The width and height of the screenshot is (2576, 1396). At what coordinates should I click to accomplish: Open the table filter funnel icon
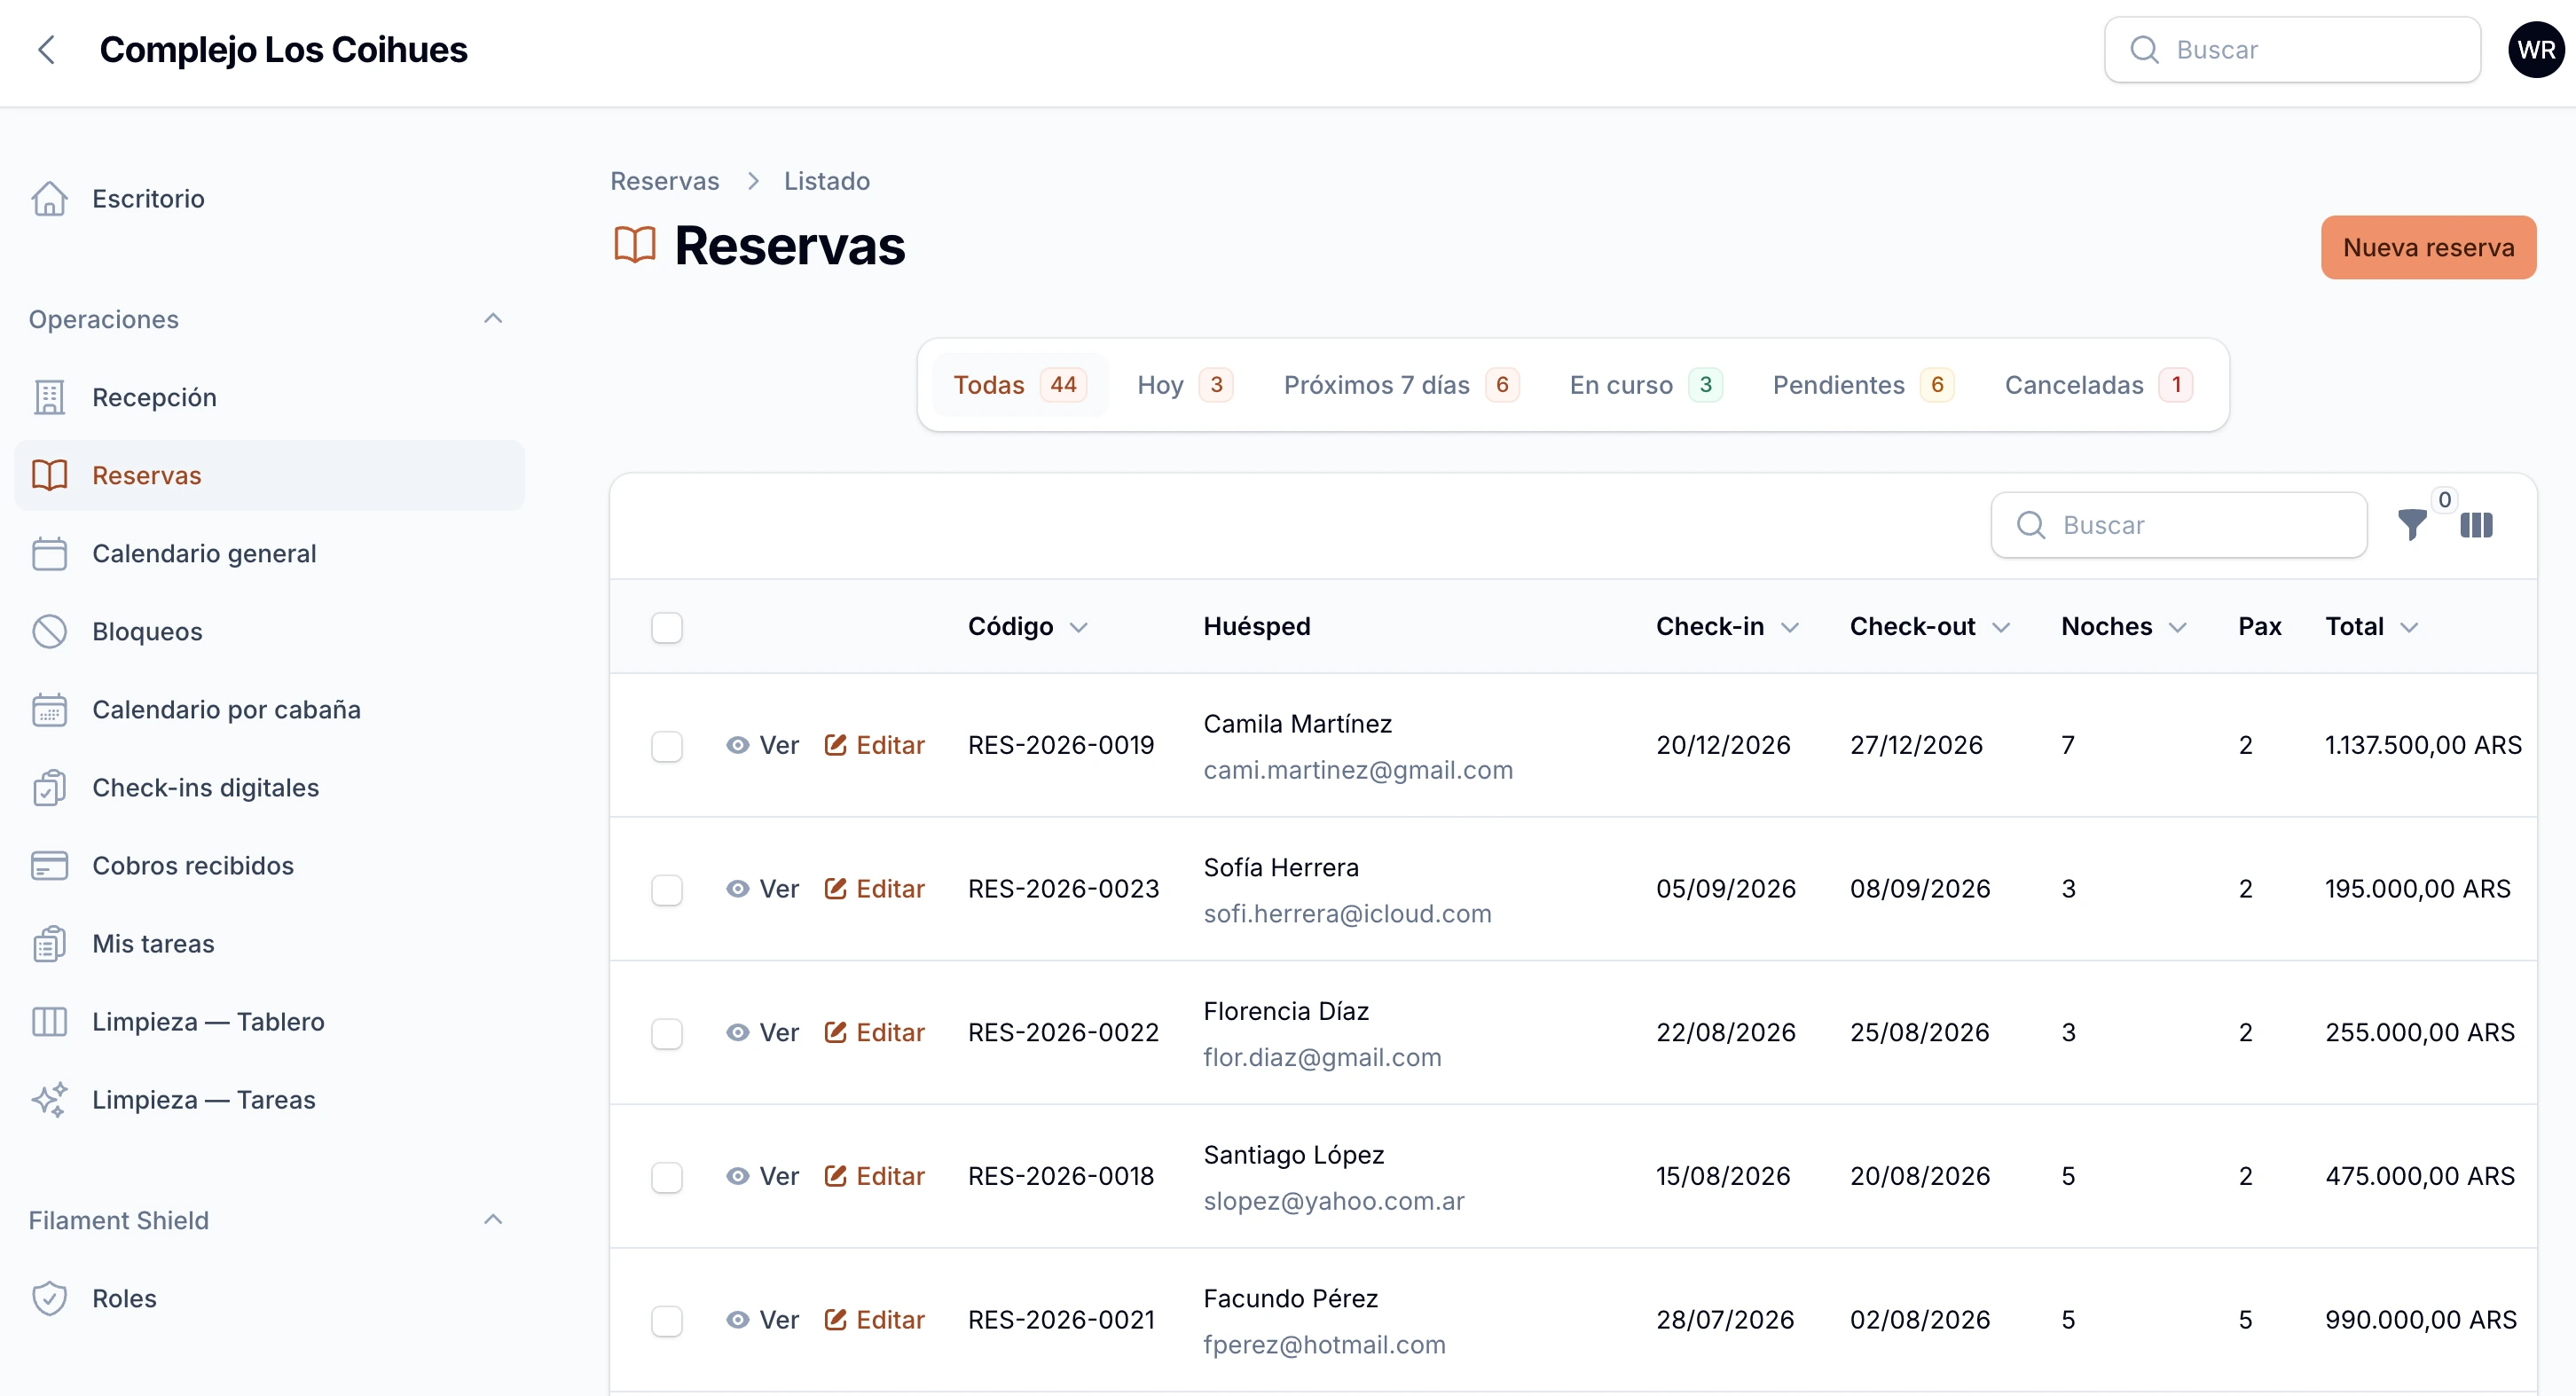[2412, 524]
